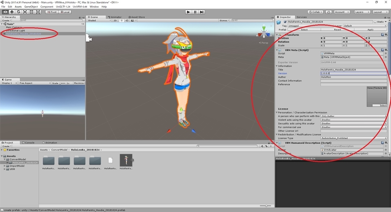Toggle Local/Global handle rotation
Image resolution: width=391 pixels, height=212 pixels.
pos(65,12)
